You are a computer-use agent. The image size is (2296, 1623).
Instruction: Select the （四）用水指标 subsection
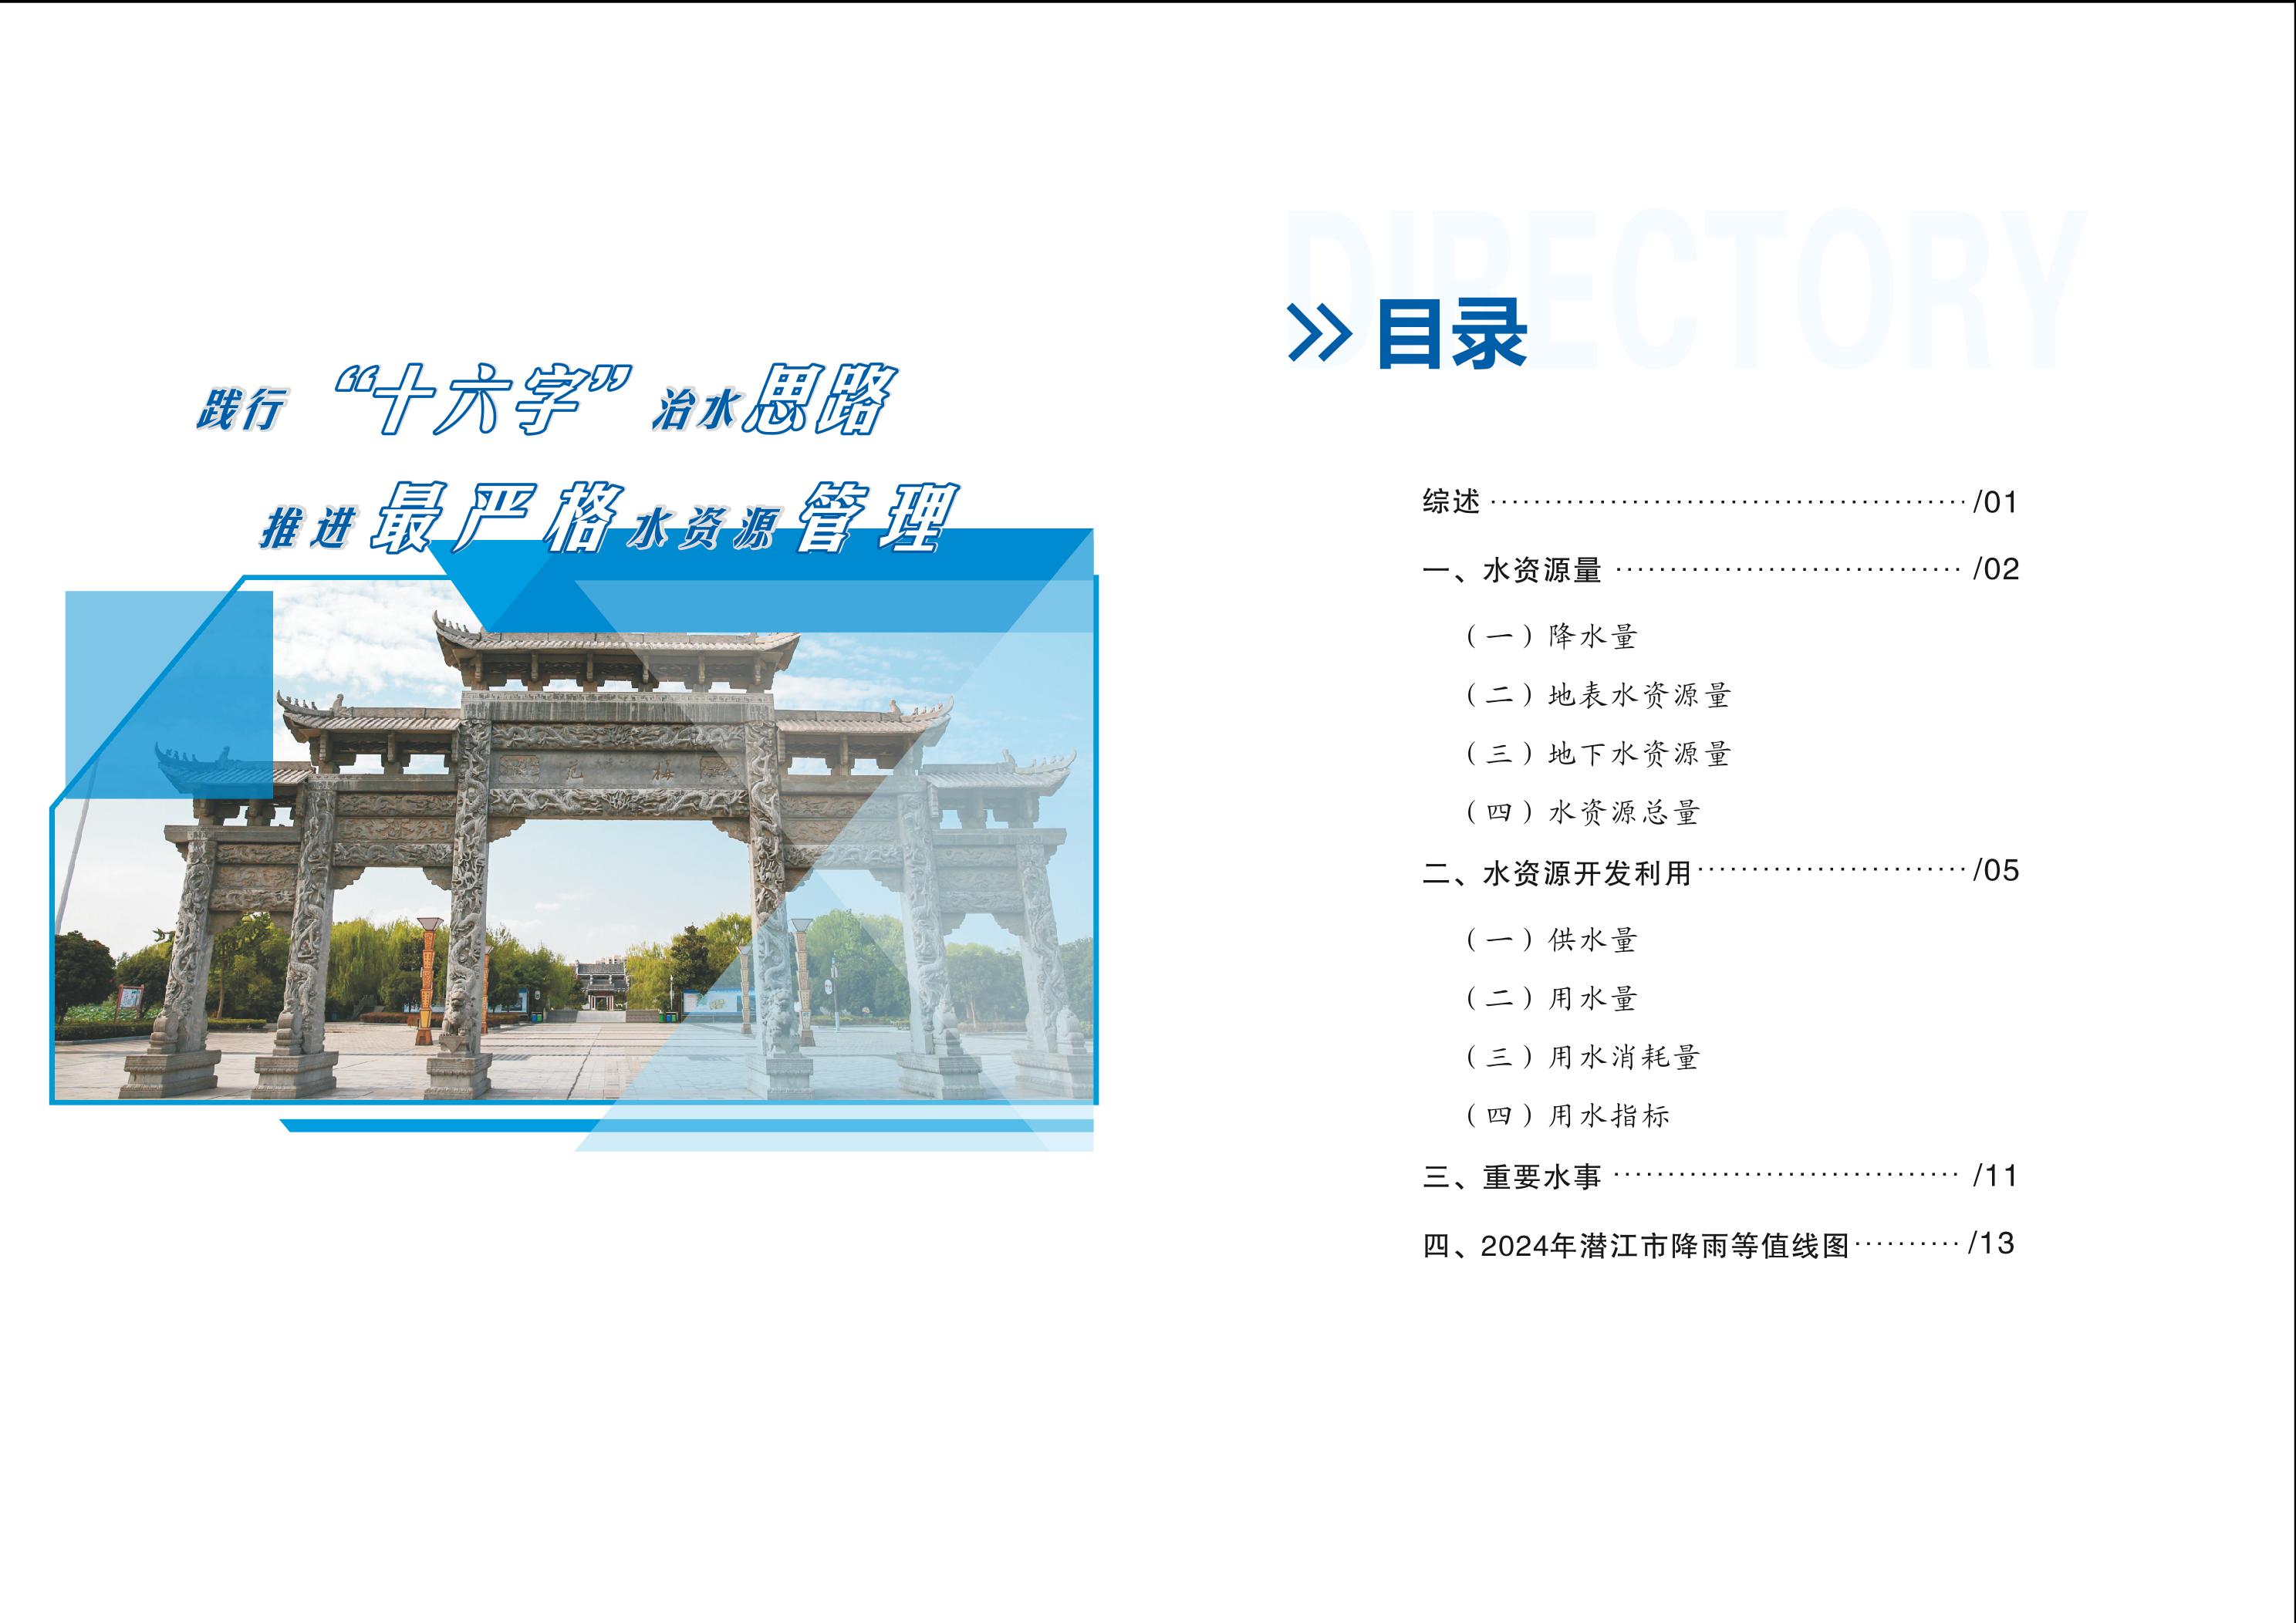(x=1567, y=1115)
